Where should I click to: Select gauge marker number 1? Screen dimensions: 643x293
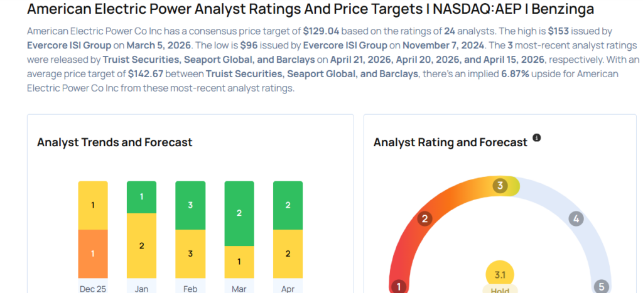click(x=398, y=287)
